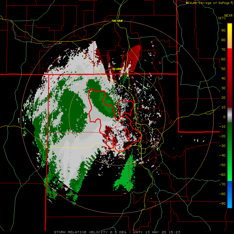Click the -20 knot scale label
The width and height of the screenshot is (234, 234).
coord(223,136)
